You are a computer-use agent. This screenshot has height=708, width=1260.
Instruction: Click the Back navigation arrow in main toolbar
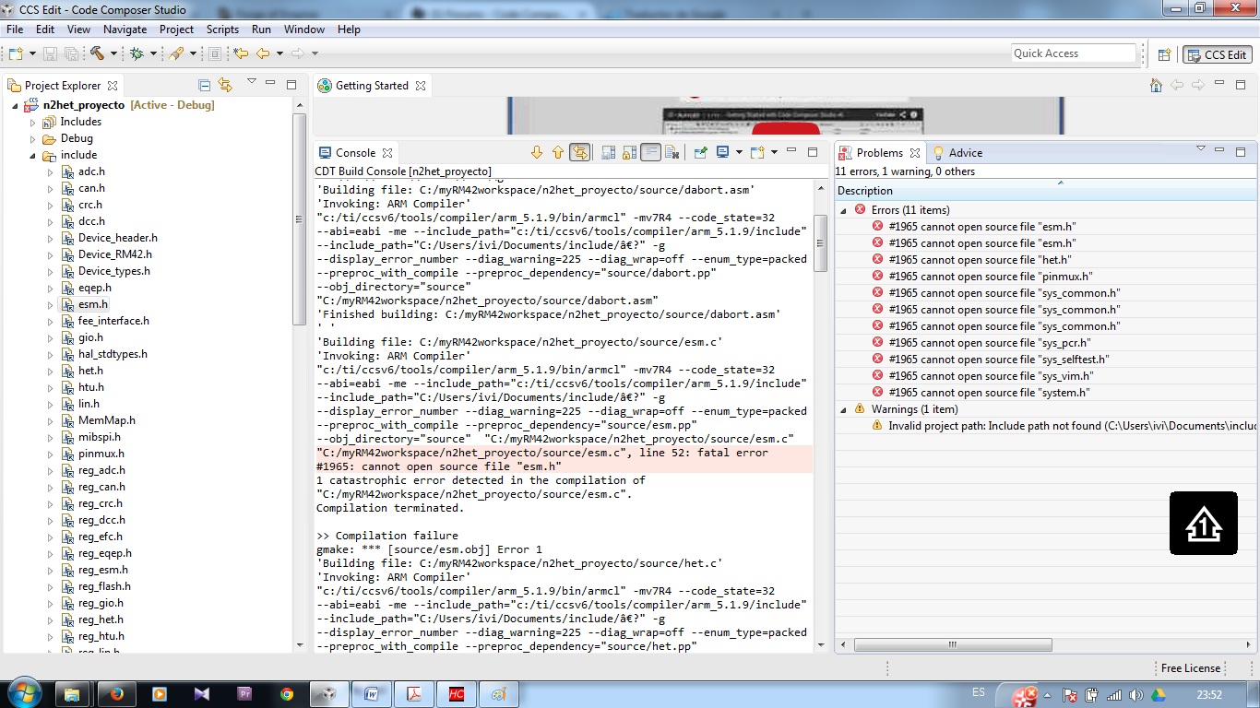[x=263, y=53]
